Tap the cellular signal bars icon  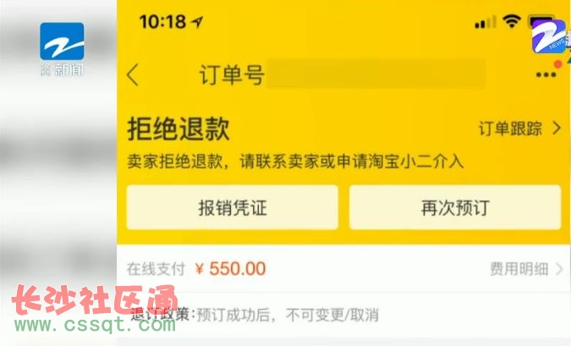[x=486, y=22]
